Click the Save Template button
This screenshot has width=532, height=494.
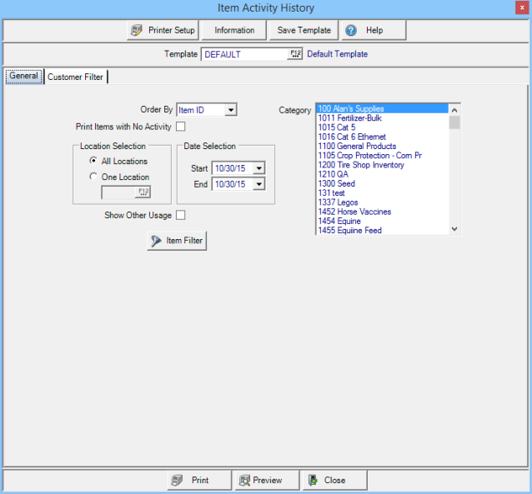click(x=304, y=30)
